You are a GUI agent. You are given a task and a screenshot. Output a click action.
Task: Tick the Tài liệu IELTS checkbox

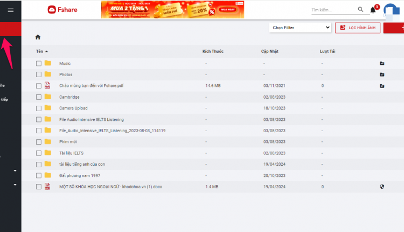39,153
